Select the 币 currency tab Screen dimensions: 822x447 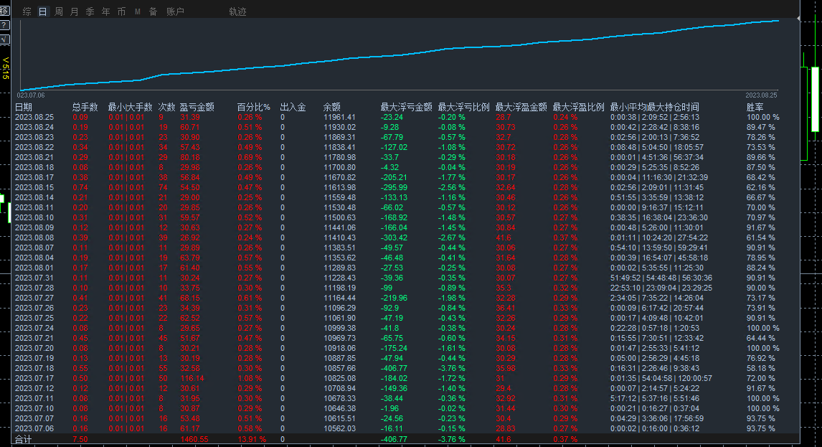tap(122, 11)
